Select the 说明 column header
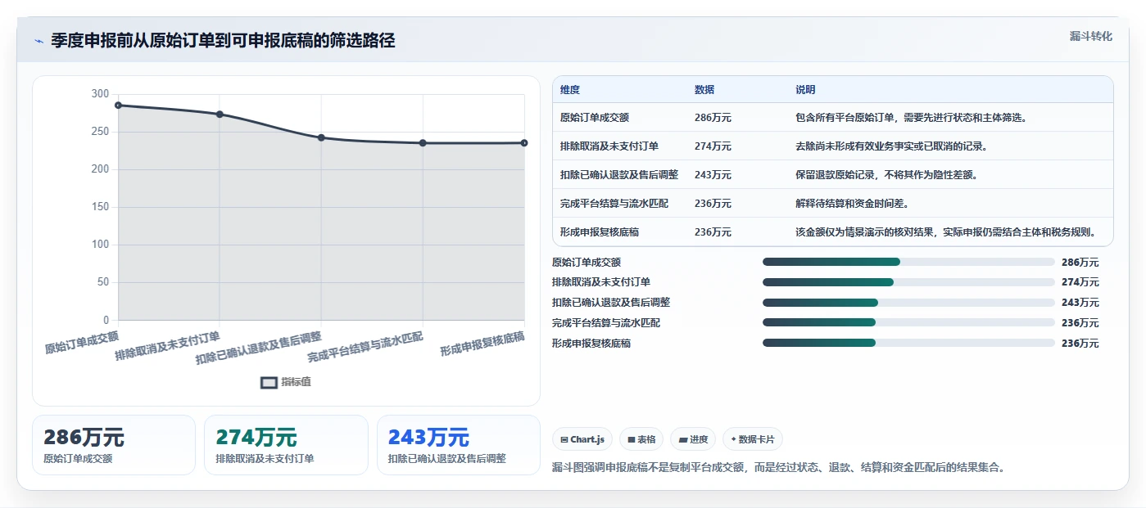Viewport: 1146px width, 508px height. point(805,90)
